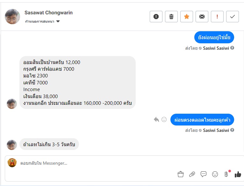Screen dimensions: 244x186
Task: Open emoji picker in the reply box
Action: point(215,174)
